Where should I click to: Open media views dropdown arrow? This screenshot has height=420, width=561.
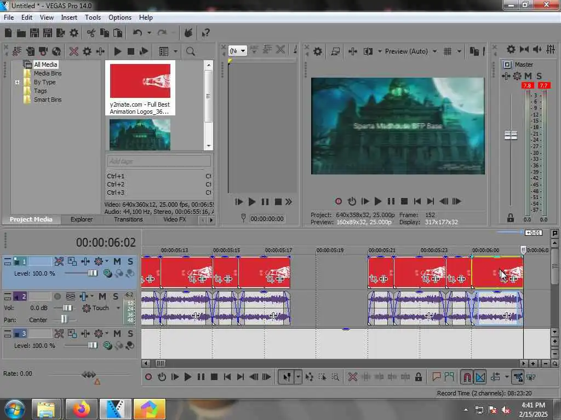(x=175, y=51)
